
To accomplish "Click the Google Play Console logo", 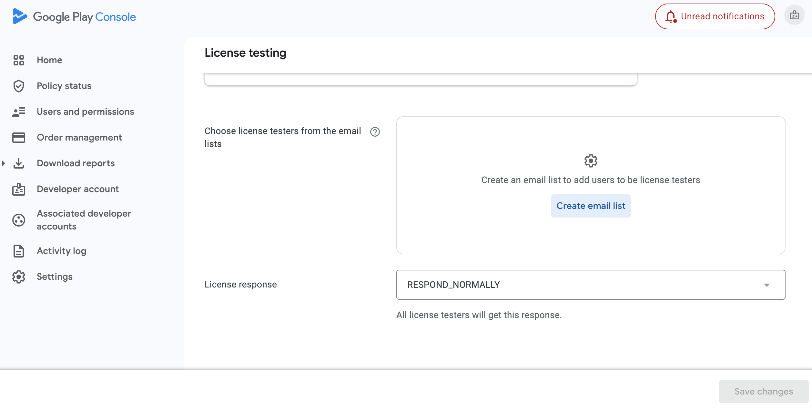I will pos(74,16).
